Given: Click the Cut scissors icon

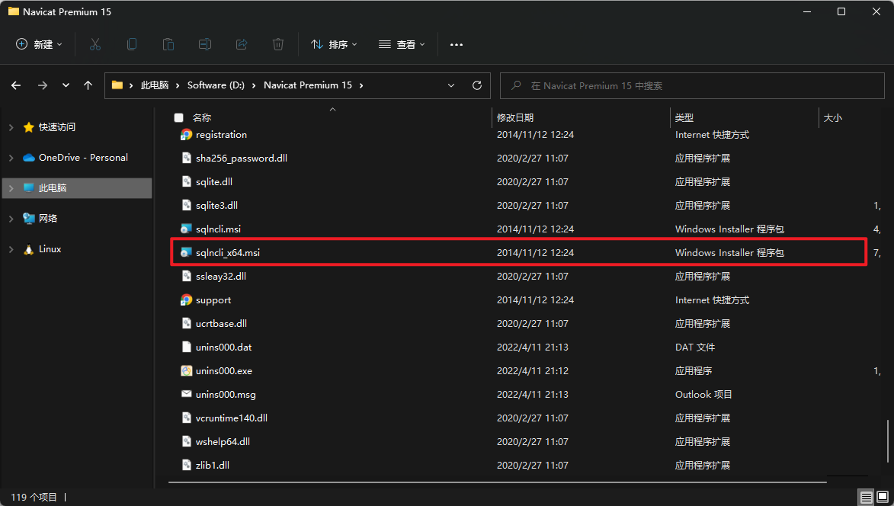Looking at the screenshot, I should click(95, 44).
